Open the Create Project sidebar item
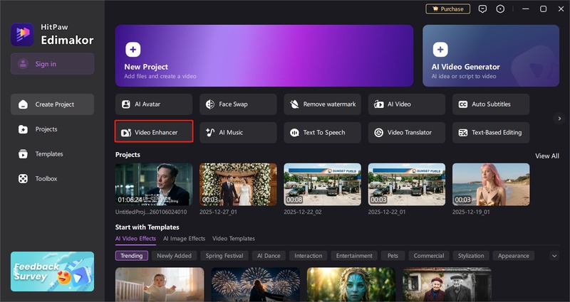This screenshot has height=302, width=570. click(x=52, y=104)
